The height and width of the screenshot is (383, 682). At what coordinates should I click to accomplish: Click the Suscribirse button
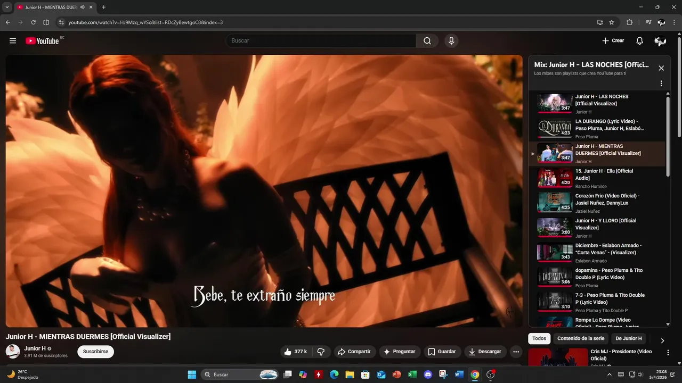[95, 352]
